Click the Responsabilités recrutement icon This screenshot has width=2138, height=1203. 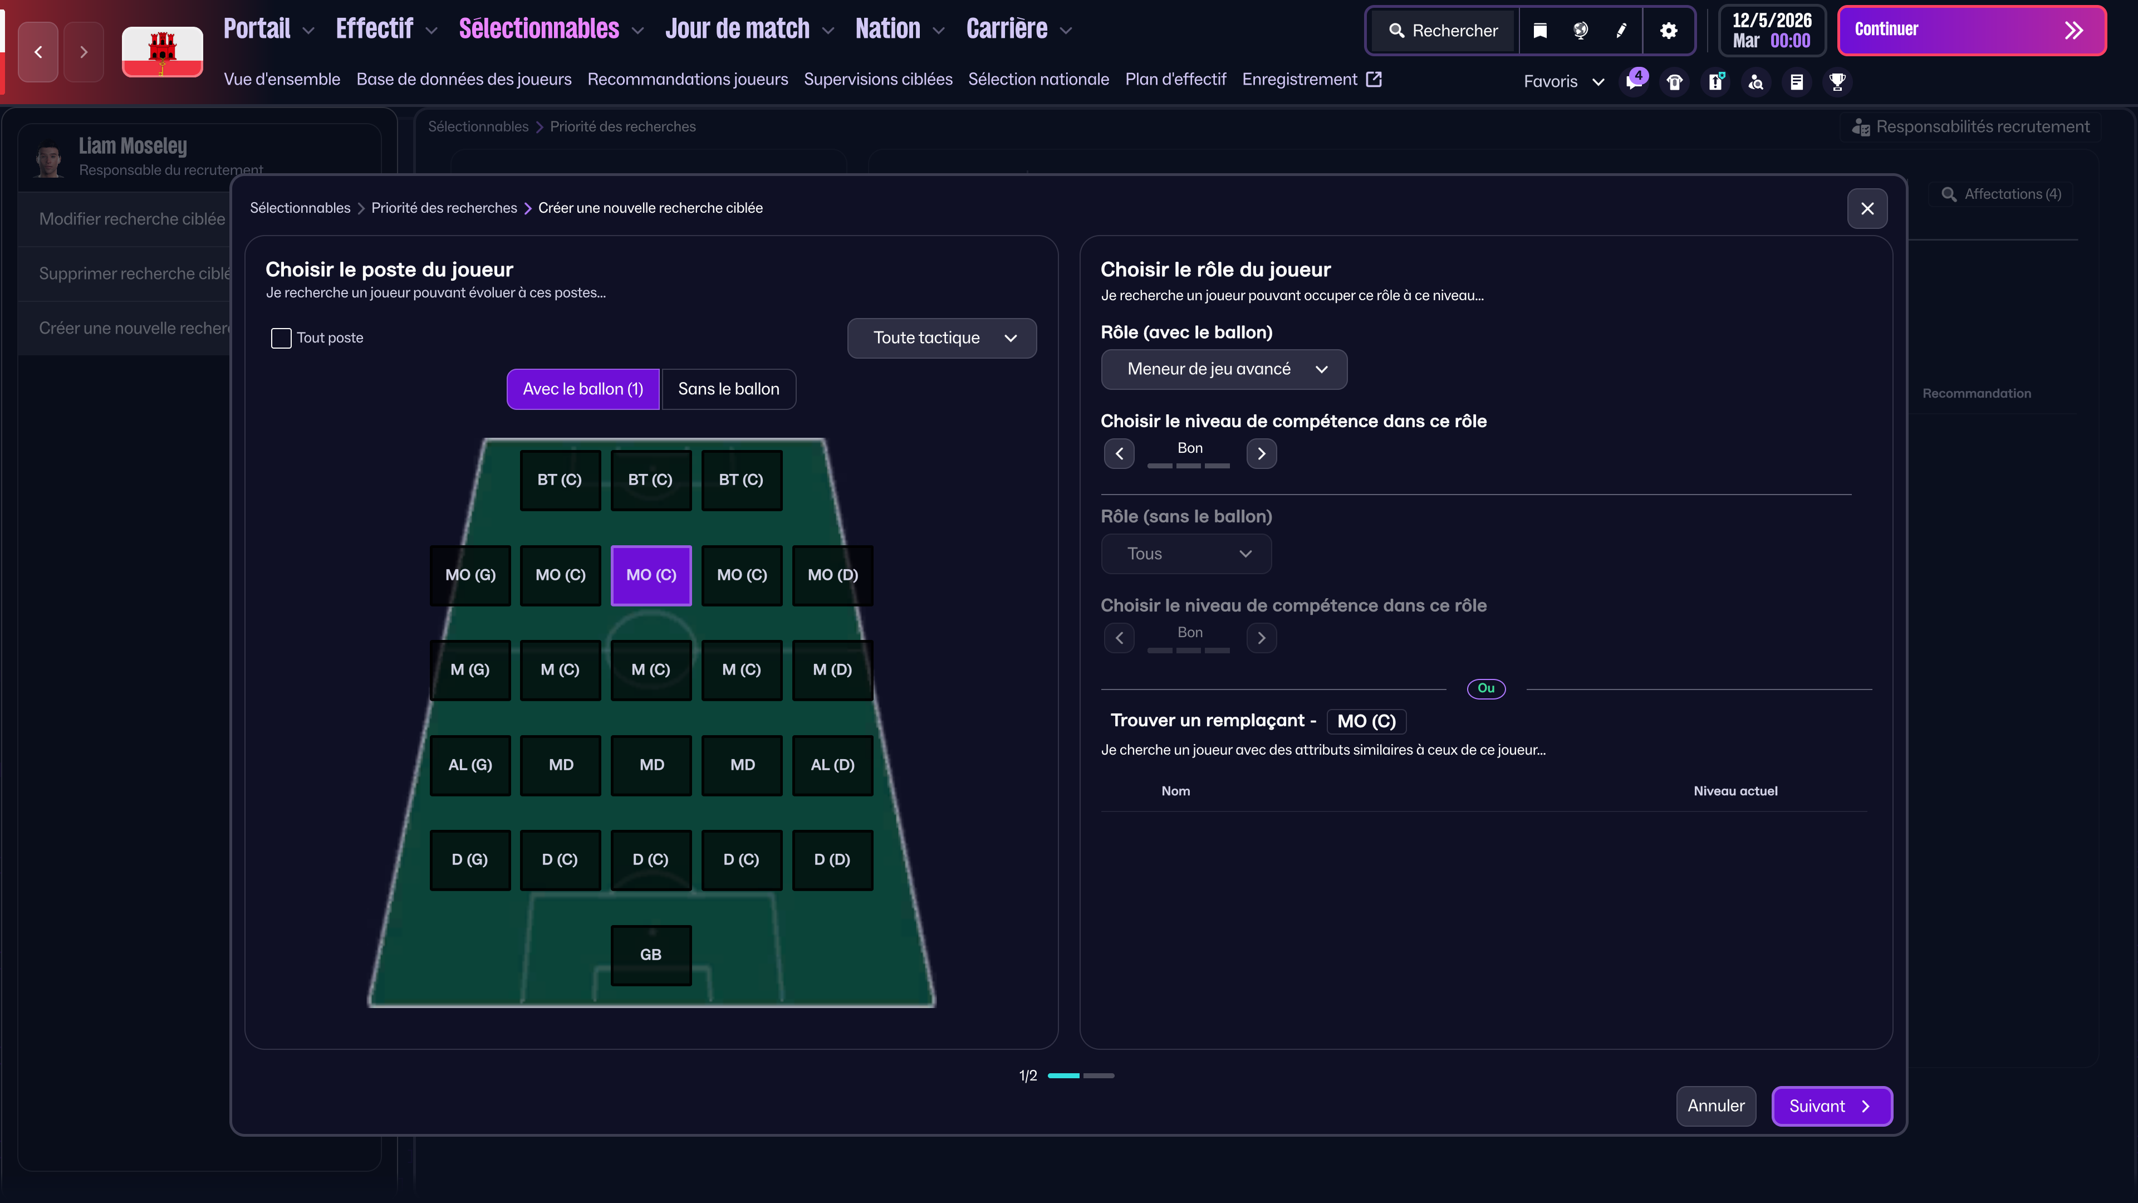(1861, 127)
